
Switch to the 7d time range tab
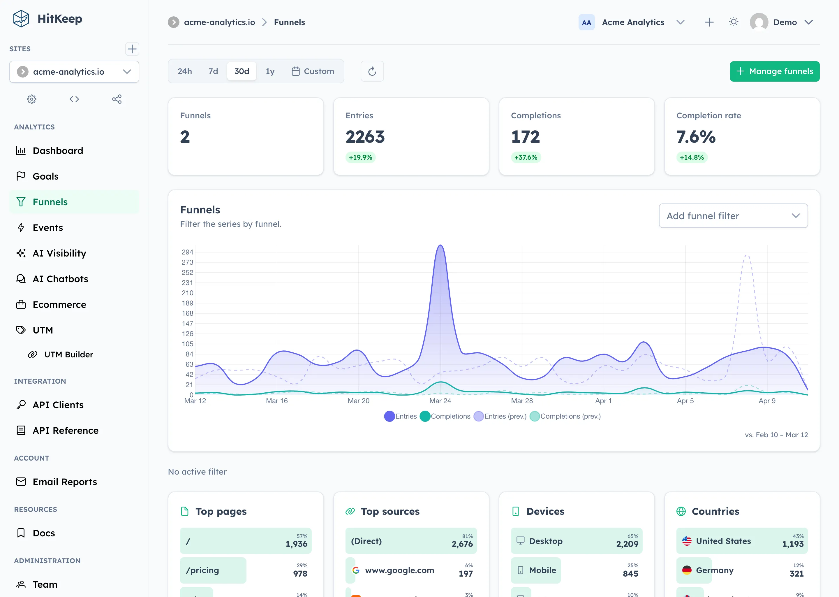click(213, 71)
